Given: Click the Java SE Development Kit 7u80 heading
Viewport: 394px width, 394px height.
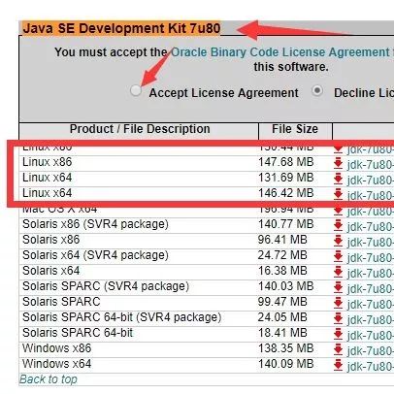Looking at the screenshot, I should pos(121,28).
